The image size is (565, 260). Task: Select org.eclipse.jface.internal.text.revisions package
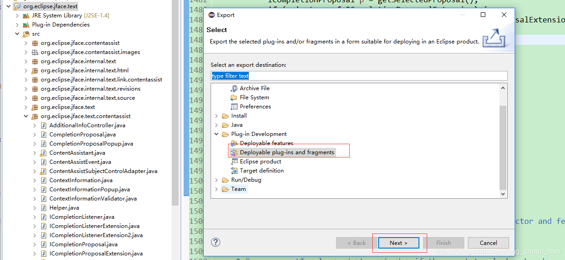click(x=91, y=89)
